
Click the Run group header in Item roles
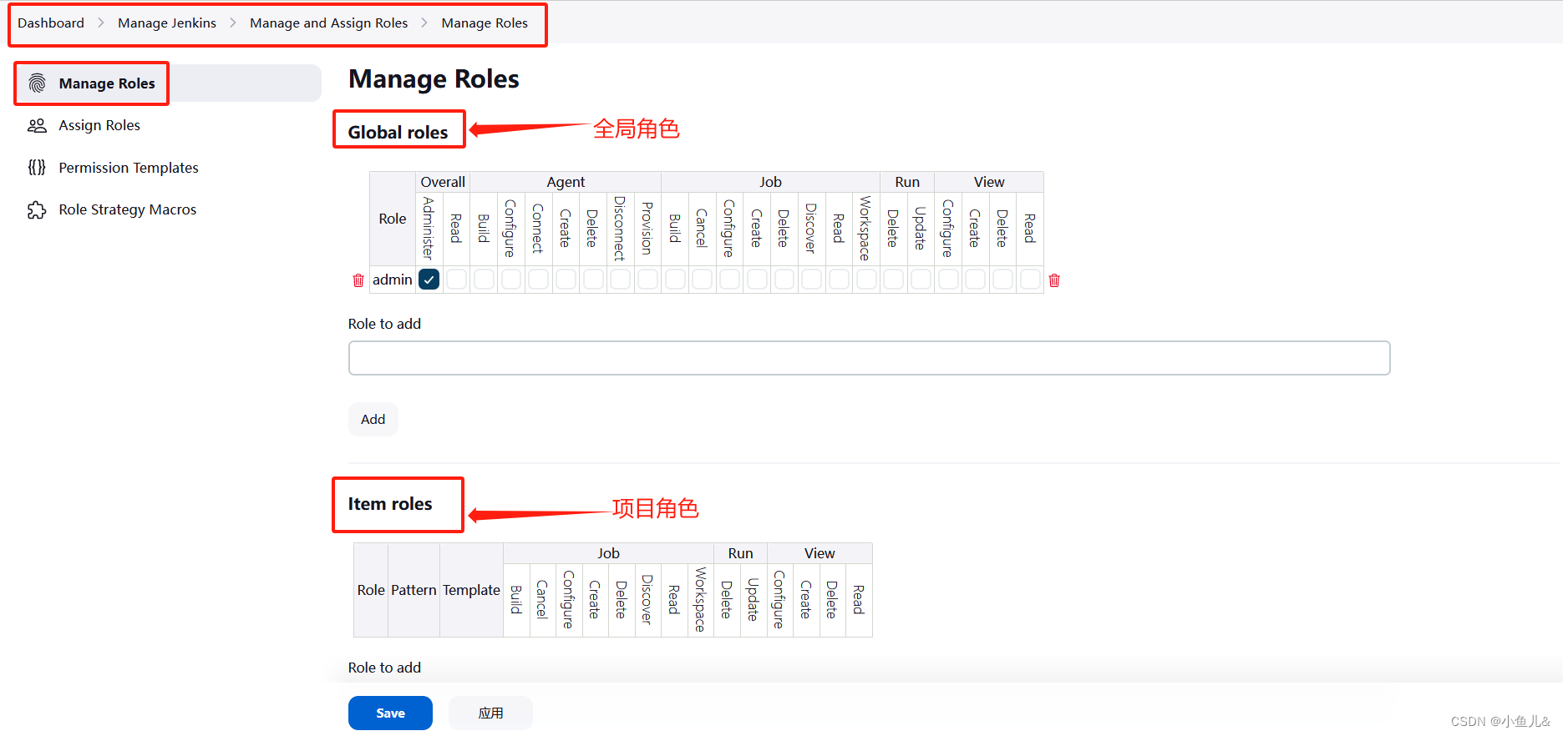tap(740, 553)
